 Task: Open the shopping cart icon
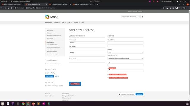(x=142, y=17)
